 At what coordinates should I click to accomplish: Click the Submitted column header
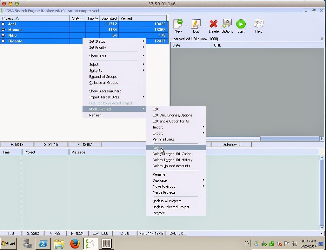point(109,18)
